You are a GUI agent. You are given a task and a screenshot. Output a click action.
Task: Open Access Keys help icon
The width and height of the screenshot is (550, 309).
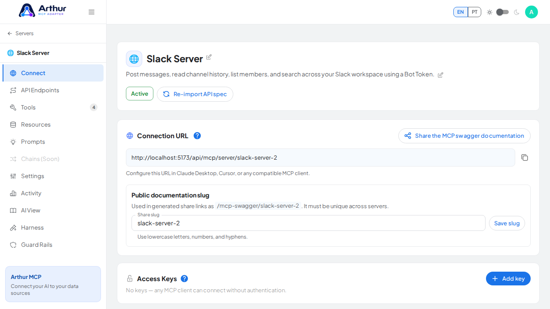(184, 279)
